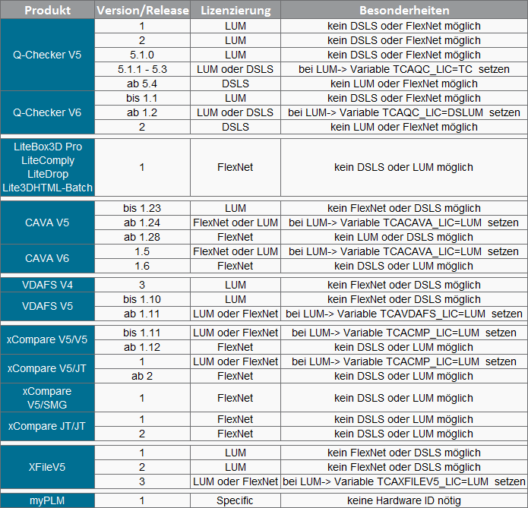The height and width of the screenshot is (508, 528).
Task: Click kein LUM oder FlexNet möglich, ab 5.4 row
Action: 404,84
